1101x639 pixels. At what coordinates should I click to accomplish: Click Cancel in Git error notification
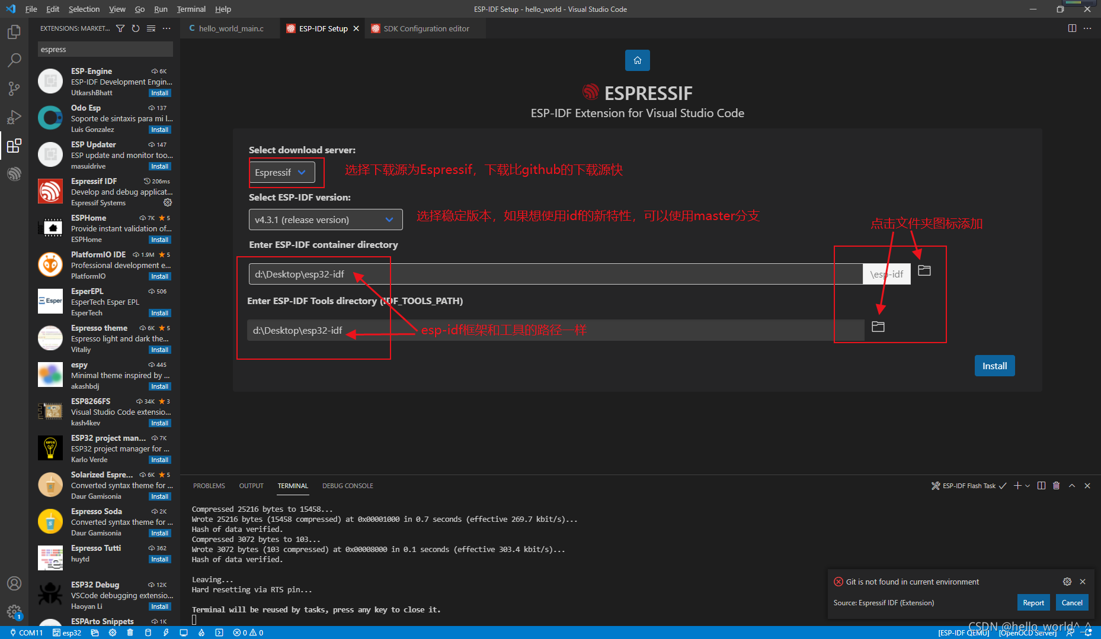1072,602
